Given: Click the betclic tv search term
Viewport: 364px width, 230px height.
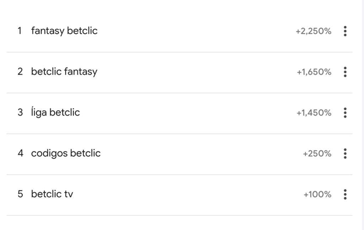Looking at the screenshot, I should 52,194.
